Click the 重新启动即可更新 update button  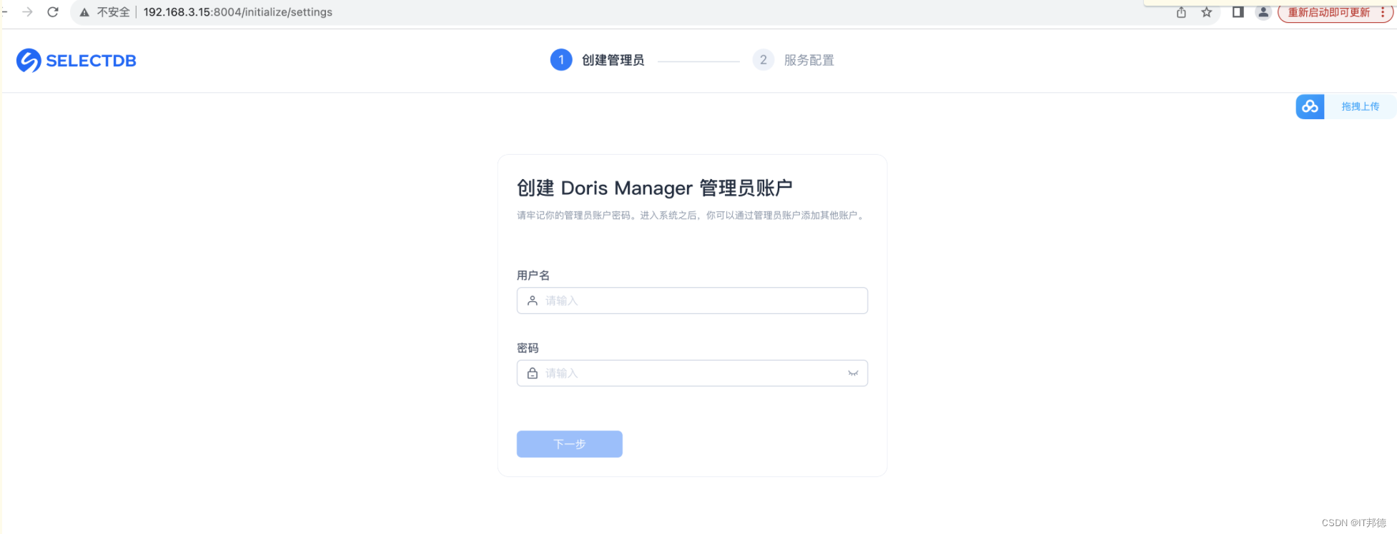(x=1328, y=12)
